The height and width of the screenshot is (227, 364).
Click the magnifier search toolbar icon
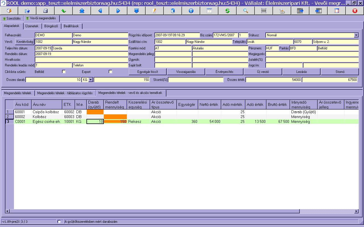246,11
